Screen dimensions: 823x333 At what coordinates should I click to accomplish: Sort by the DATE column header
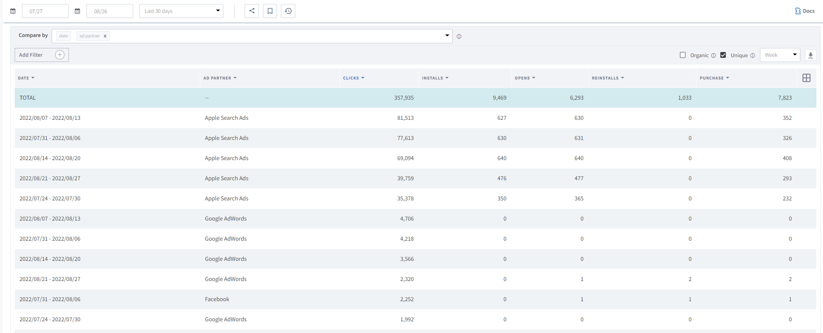tap(26, 78)
